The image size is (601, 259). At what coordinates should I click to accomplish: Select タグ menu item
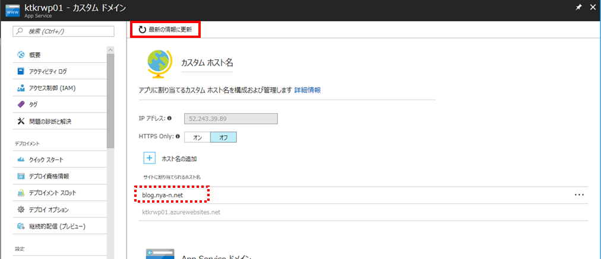tap(60, 104)
